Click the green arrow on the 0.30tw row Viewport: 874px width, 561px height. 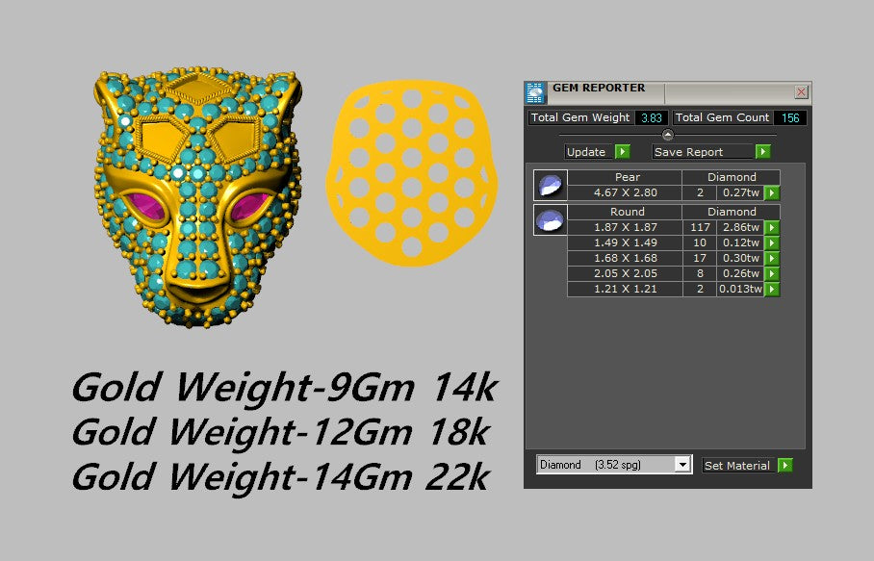pyautogui.click(x=772, y=258)
